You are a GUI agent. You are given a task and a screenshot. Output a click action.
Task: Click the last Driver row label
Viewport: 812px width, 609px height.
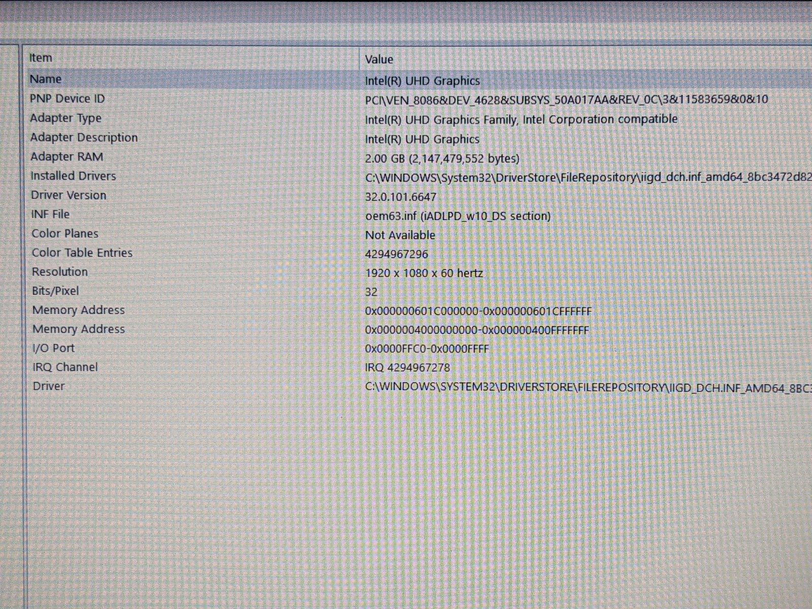pos(49,386)
